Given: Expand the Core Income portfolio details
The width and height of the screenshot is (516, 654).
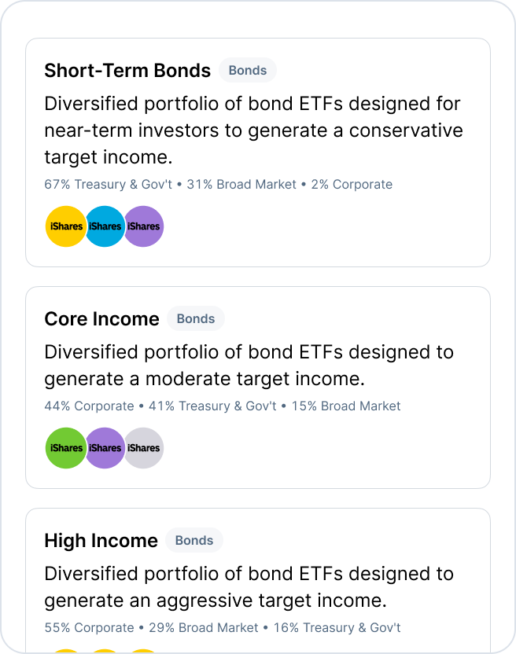Looking at the screenshot, I should coord(256,385).
